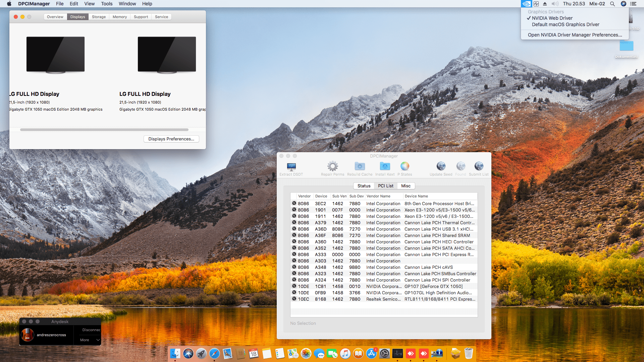Select Default macOS Graphics Driver option

coord(566,24)
